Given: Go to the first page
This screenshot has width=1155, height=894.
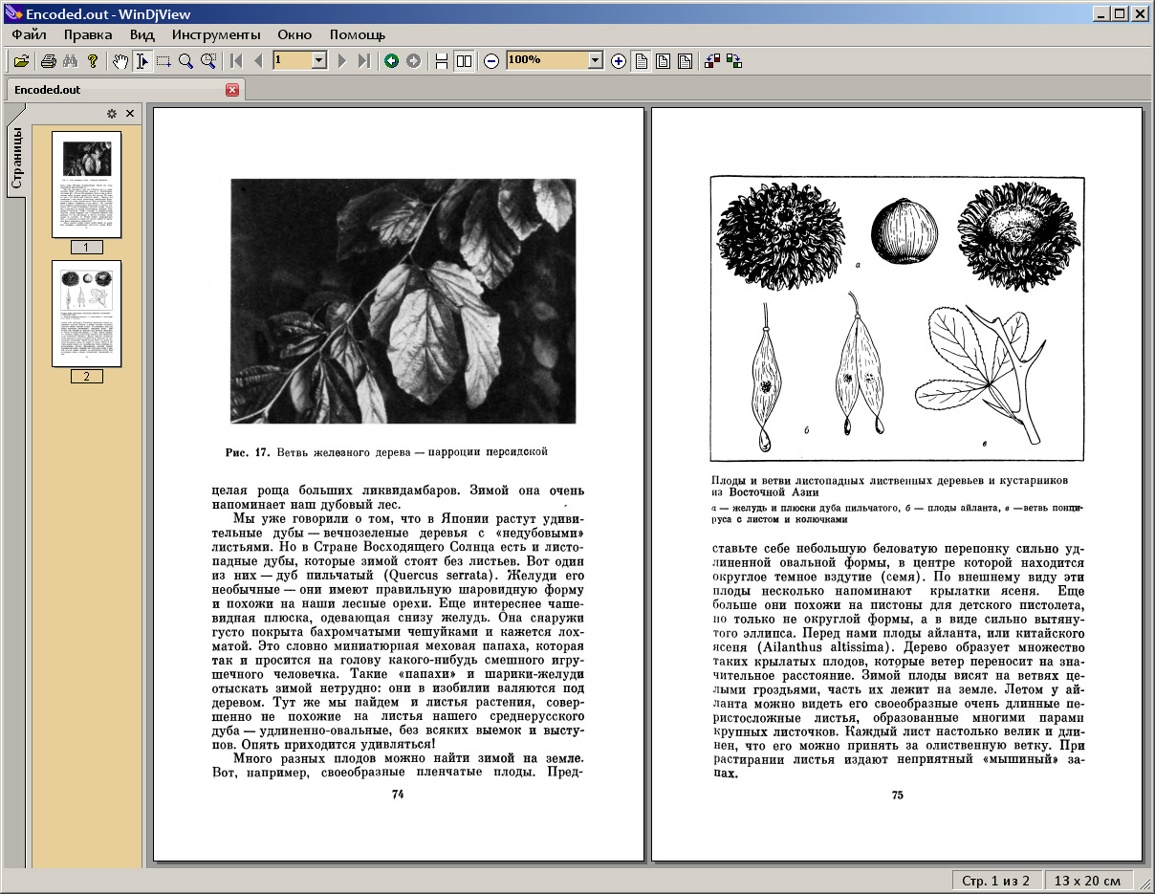Looking at the screenshot, I should 235,61.
